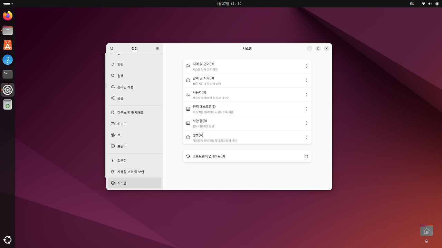The height and width of the screenshot is (248, 442).
Task: Click the magnifier icon beside 검색
Action: (x=113, y=76)
